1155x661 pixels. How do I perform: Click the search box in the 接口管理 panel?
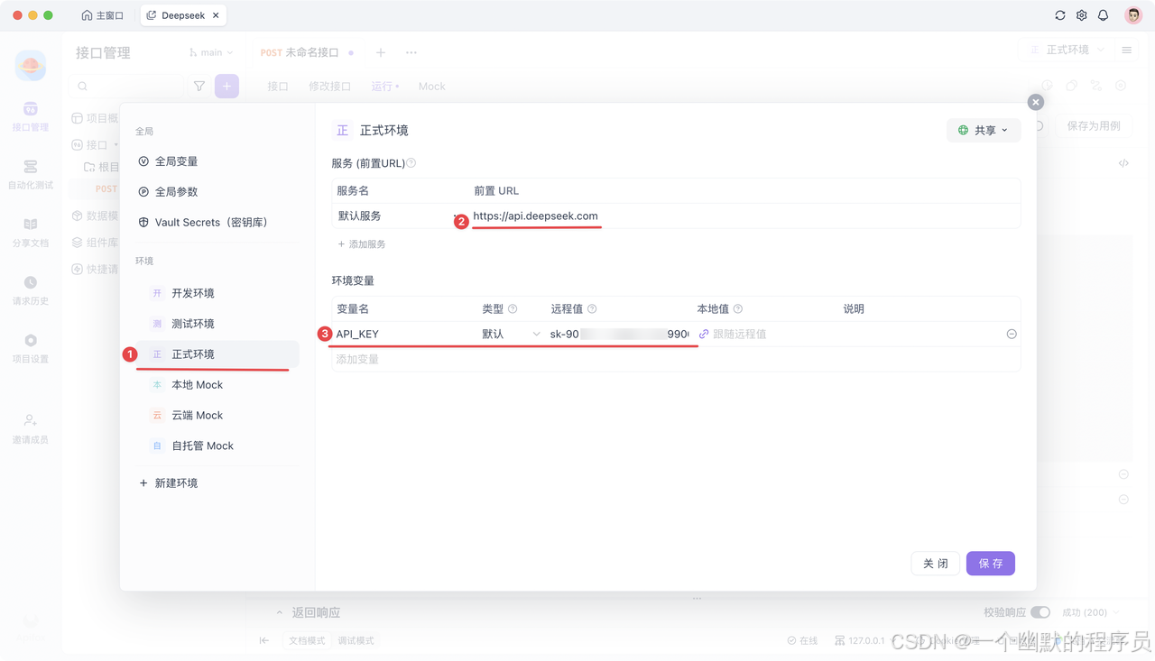(127, 87)
